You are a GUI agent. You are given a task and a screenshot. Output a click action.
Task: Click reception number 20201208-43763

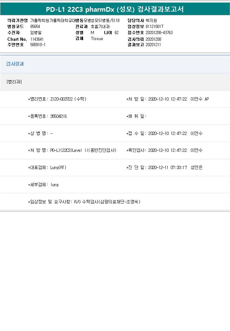click(x=159, y=33)
